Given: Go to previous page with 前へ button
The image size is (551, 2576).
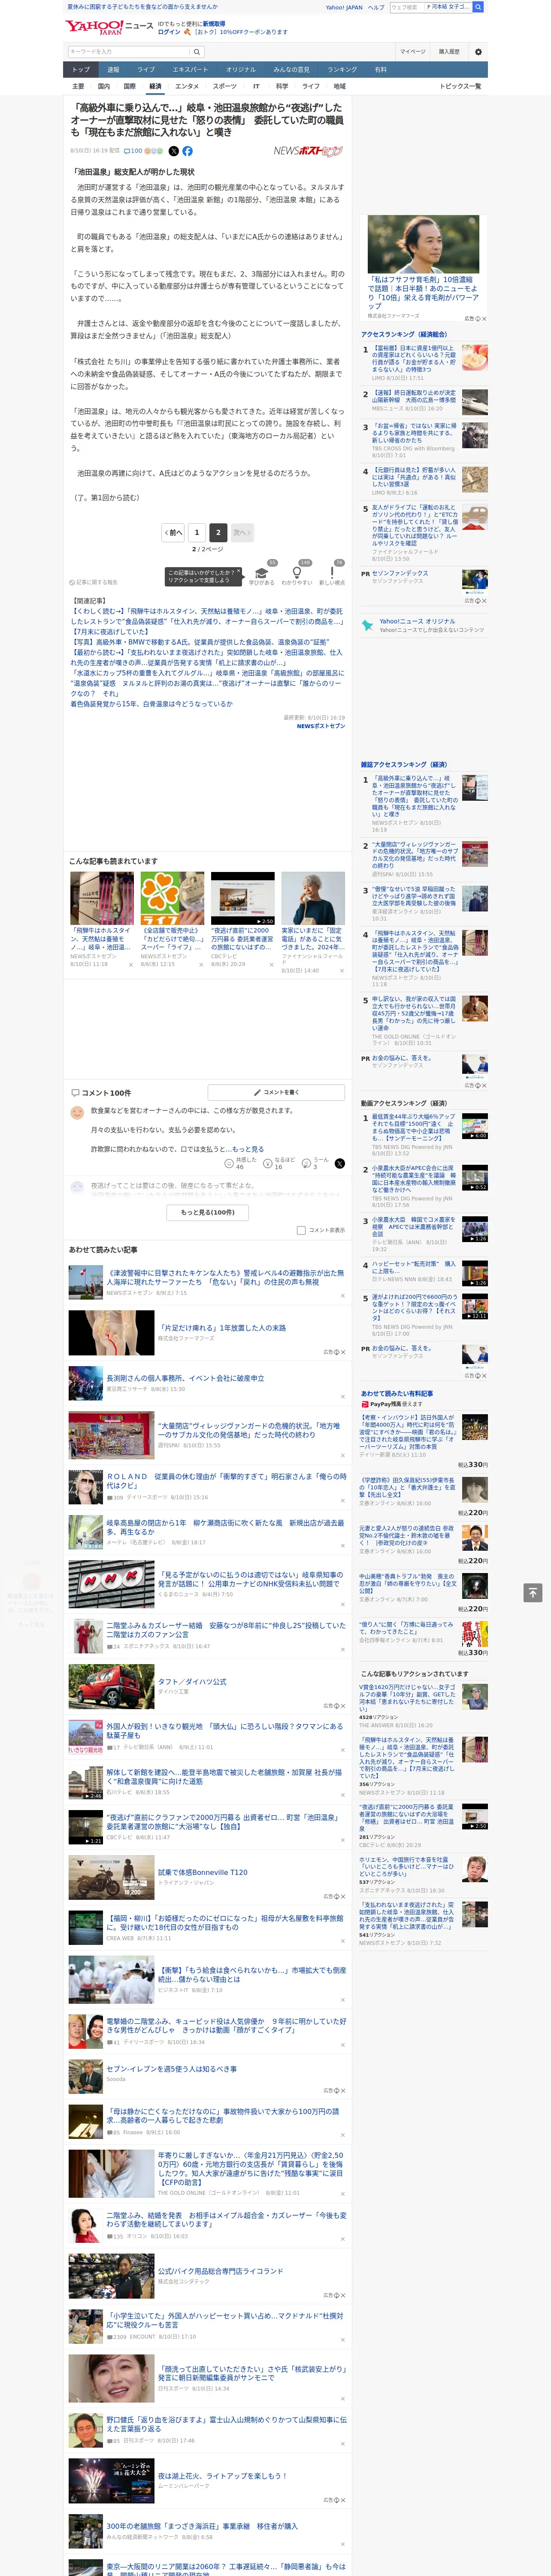Looking at the screenshot, I should pos(173,533).
